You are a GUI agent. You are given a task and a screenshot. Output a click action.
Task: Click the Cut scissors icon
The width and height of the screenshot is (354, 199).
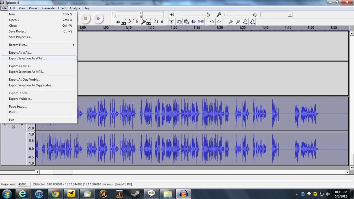[x=171, y=22]
